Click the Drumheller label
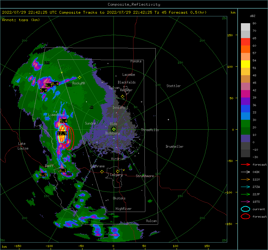 click(174, 147)
